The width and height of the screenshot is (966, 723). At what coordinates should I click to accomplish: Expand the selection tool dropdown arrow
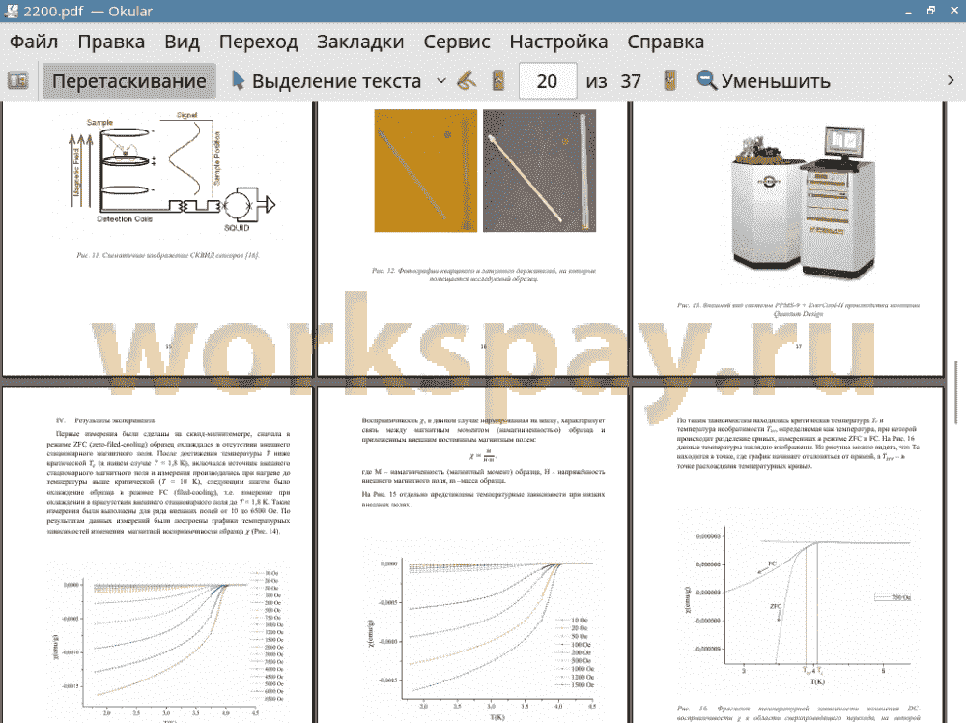(441, 81)
